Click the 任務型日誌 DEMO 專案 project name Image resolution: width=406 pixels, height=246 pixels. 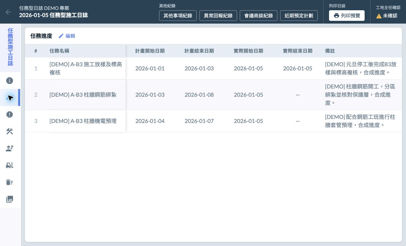click(x=44, y=8)
